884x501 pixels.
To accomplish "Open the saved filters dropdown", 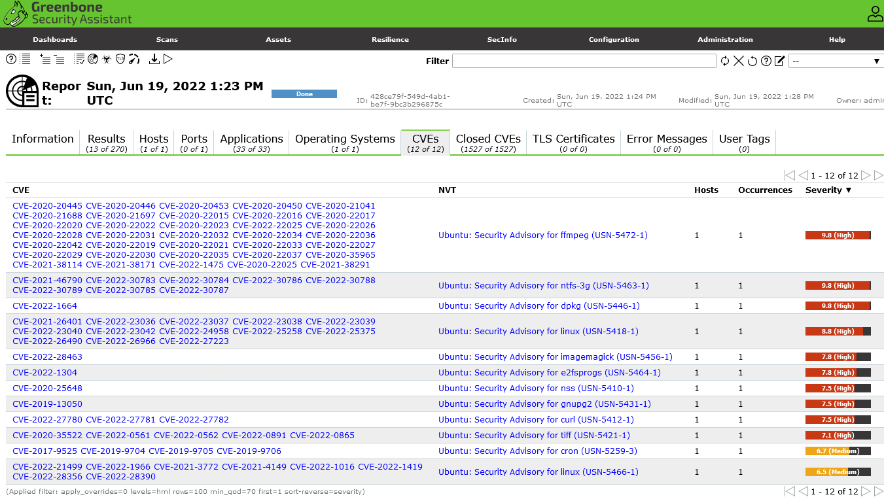I will tap(836, 61).
